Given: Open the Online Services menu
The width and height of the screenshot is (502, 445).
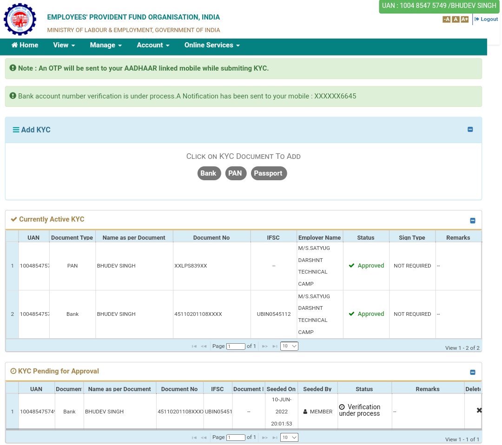Looking at the screenshot, I should coord(212,45).
